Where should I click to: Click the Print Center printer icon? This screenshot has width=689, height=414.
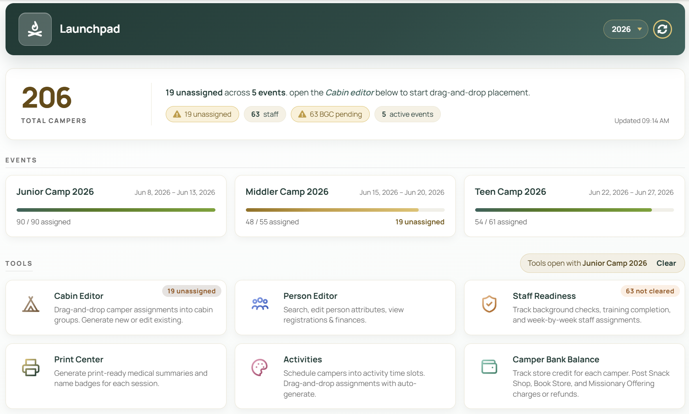tap(31, 367)
